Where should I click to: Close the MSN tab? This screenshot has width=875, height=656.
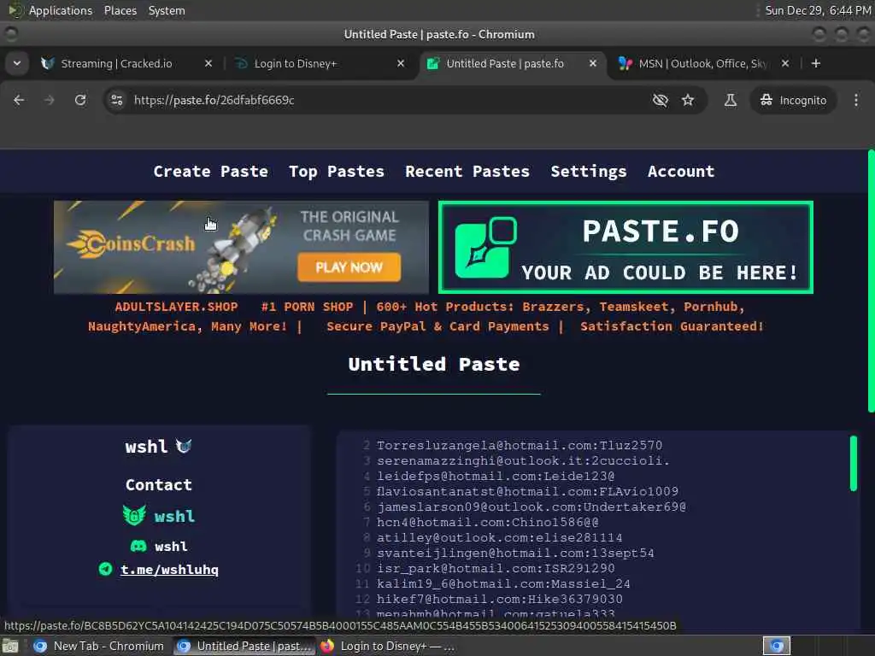point(785,63)
